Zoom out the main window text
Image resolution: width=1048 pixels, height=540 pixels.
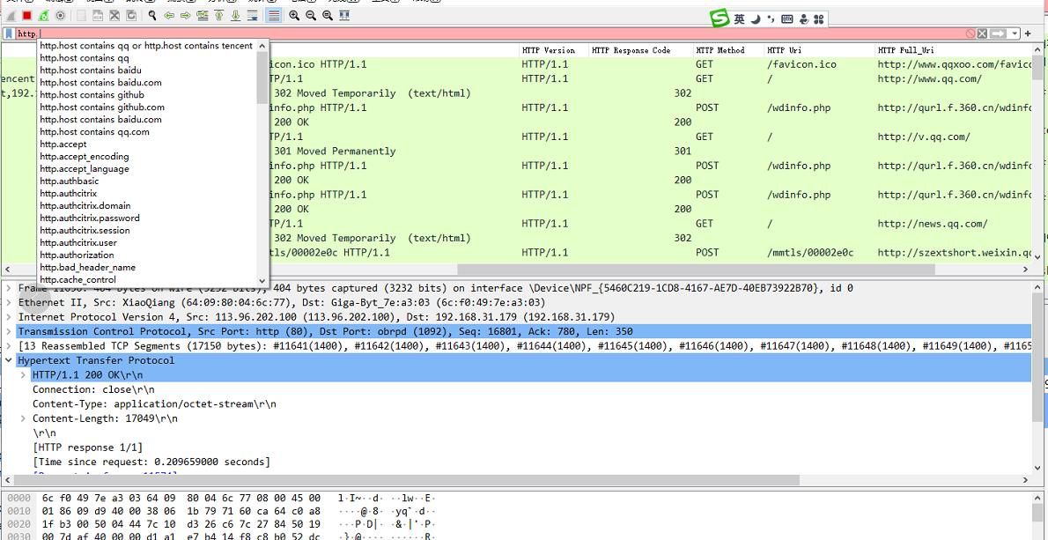[x=311, y=15]
